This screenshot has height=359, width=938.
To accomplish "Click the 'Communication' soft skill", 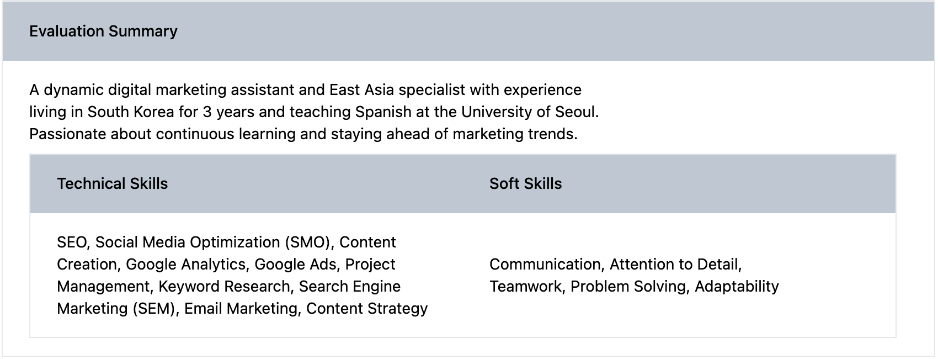I will 545,265.
